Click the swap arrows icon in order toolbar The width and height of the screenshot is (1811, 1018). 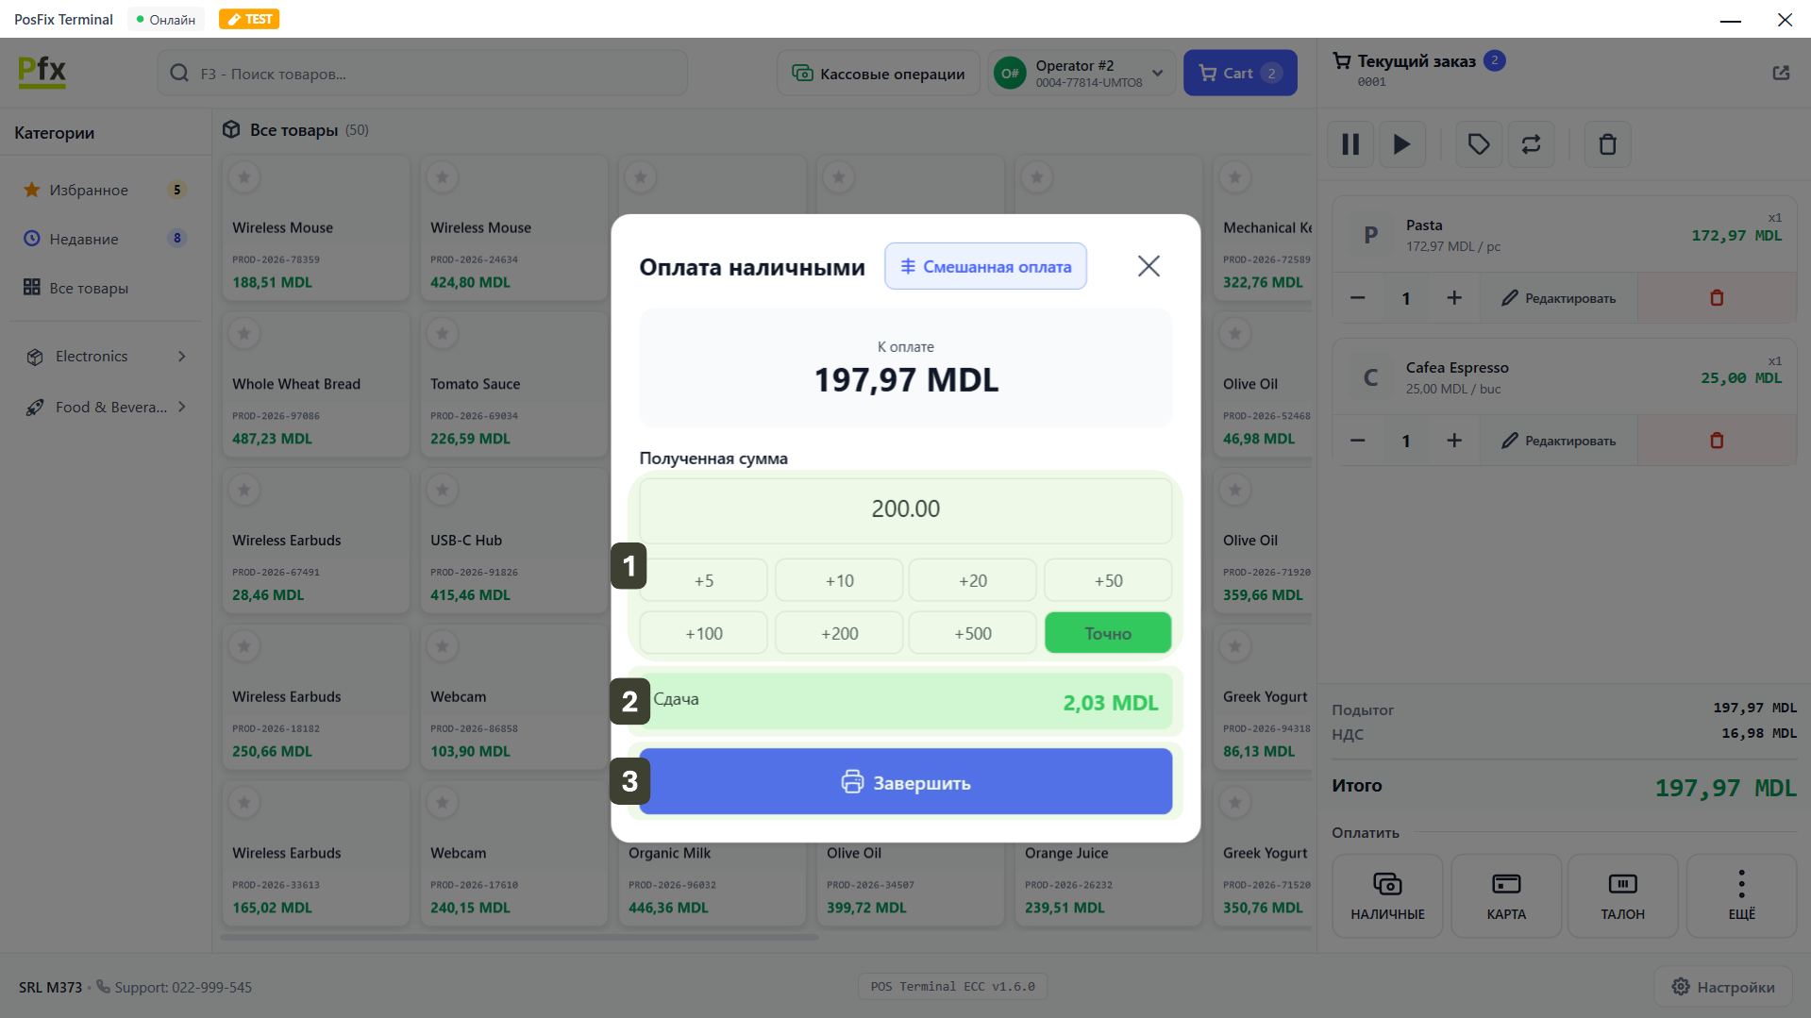pos(1531,144)
